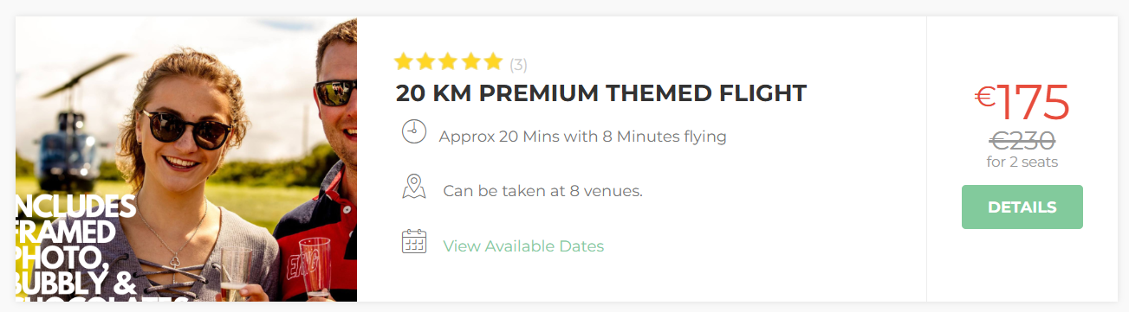The width and height of the screenshot is (1129, 312).
Task: Click the clock duration icon
Action: coord(414,131)
